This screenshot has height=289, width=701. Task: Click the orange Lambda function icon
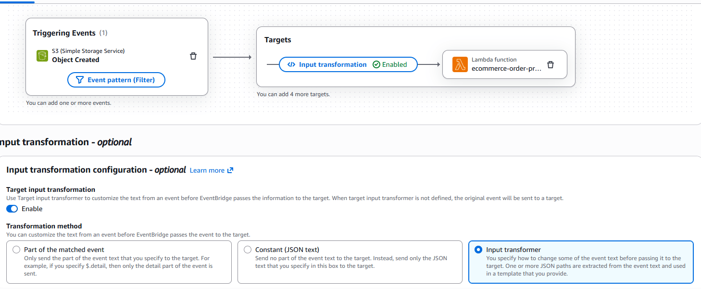460,64
